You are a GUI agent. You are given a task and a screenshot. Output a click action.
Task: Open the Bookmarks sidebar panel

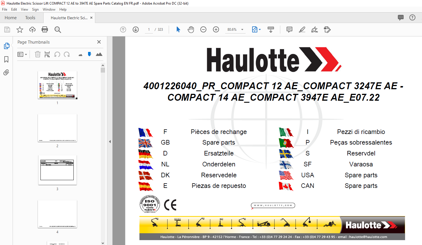coord(6,59)
